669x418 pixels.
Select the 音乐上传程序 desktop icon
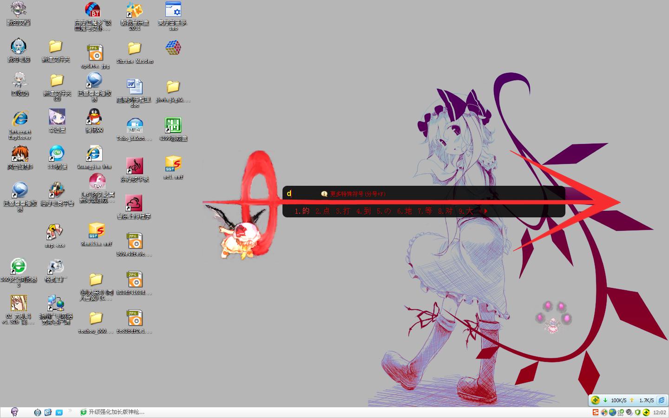(x=134, y=207)
